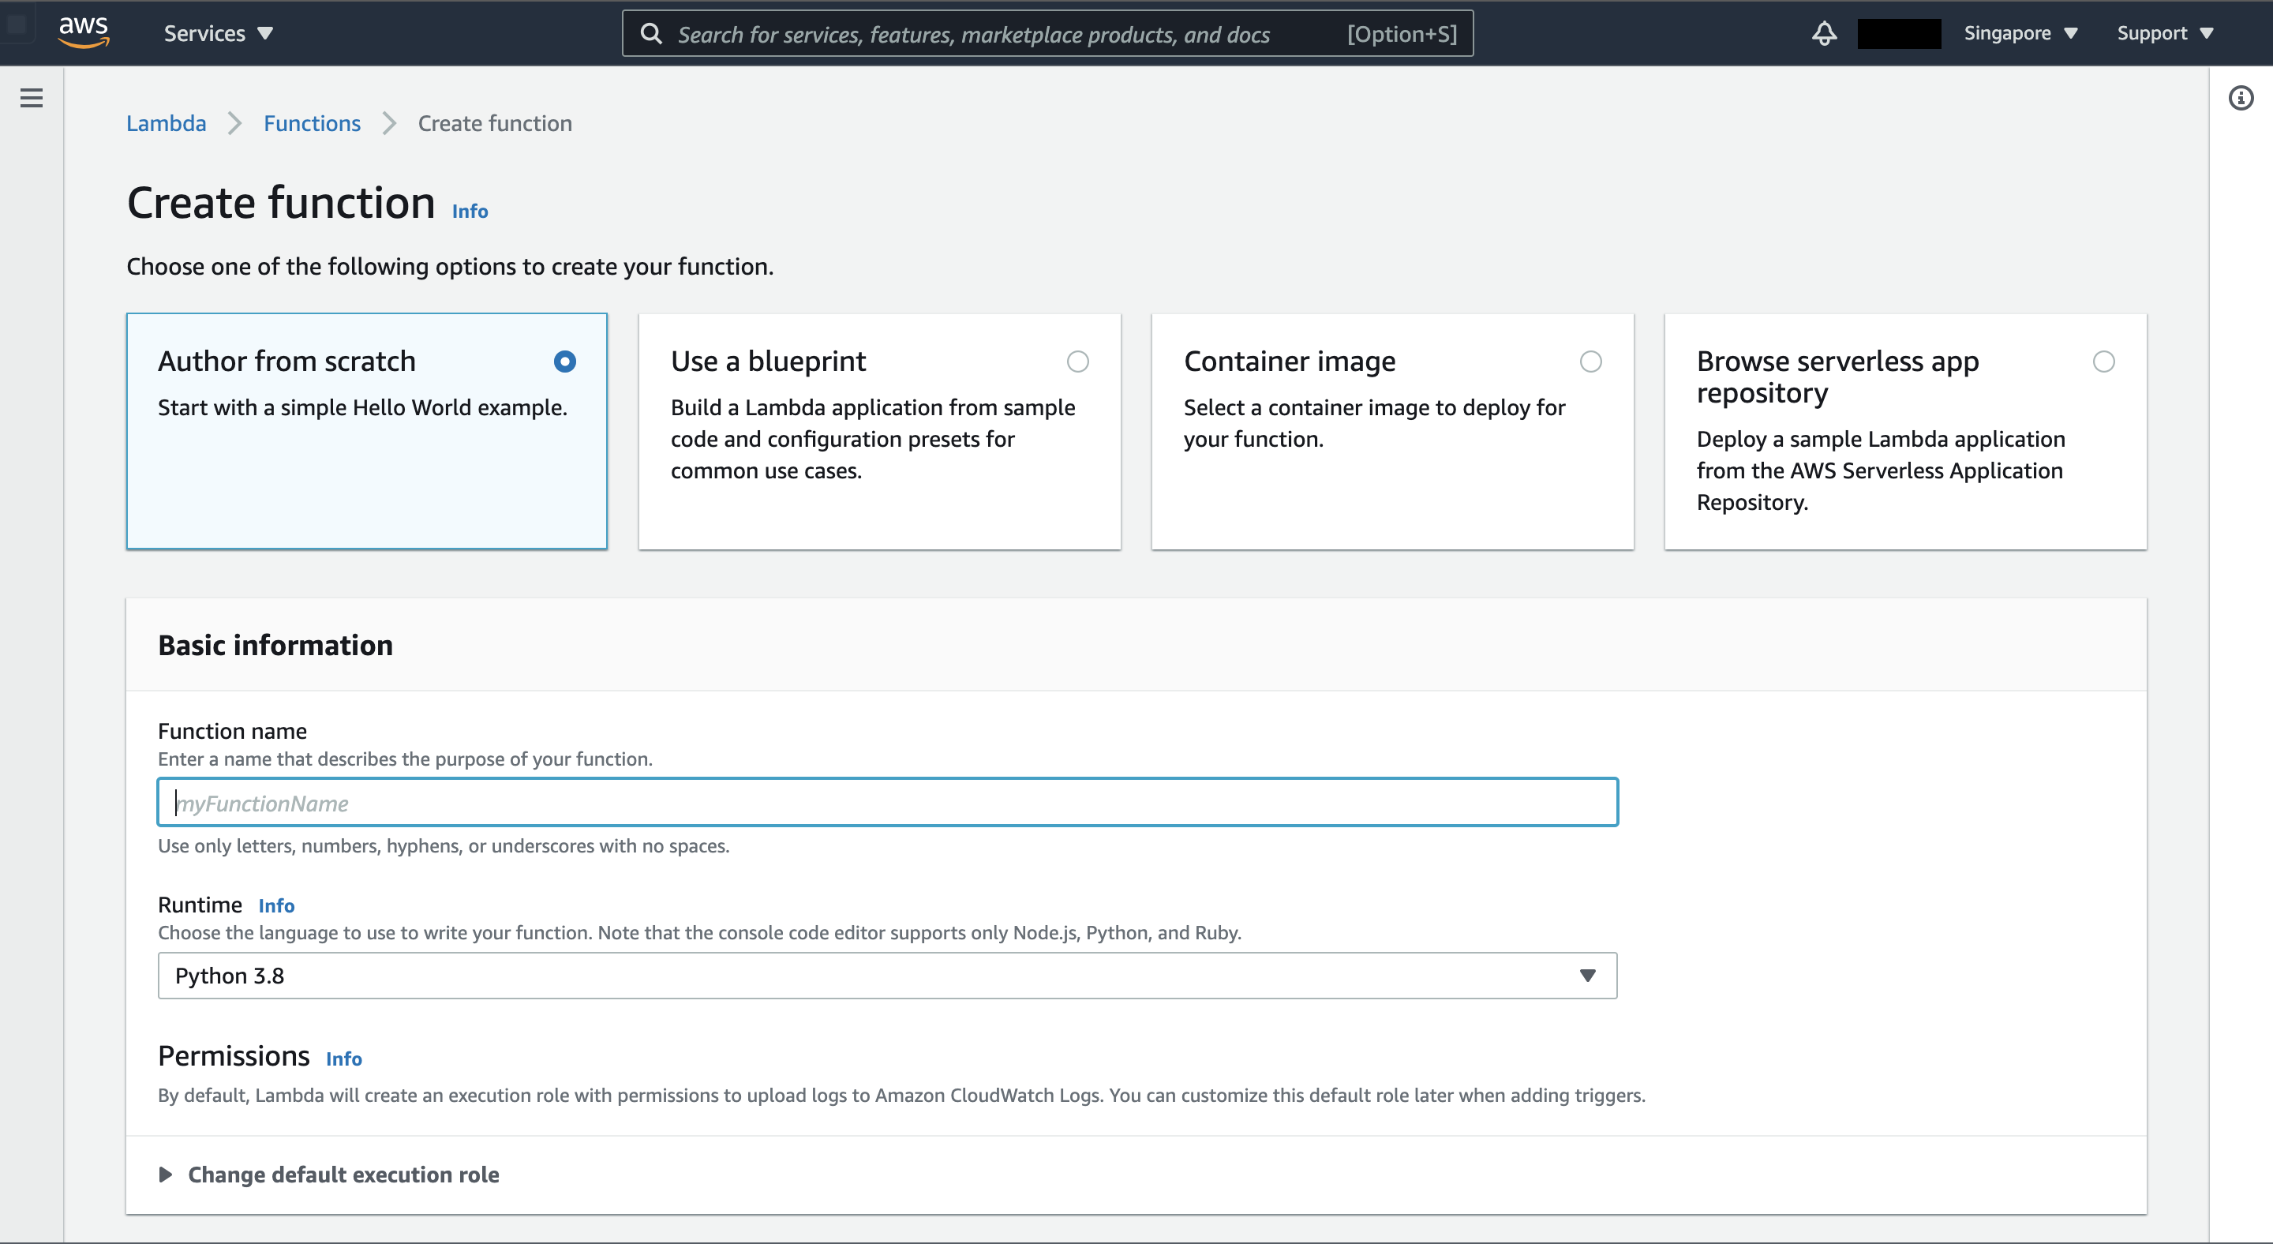This screenshot has height=1244, width=2273.
Task: Expand Change default execution role section
Action: click(x=343, y=1175)
